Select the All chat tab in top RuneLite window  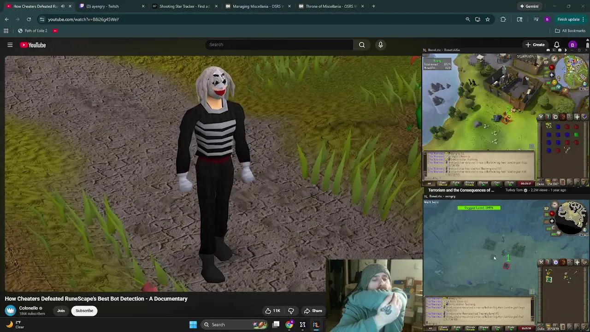pos(430,184)
